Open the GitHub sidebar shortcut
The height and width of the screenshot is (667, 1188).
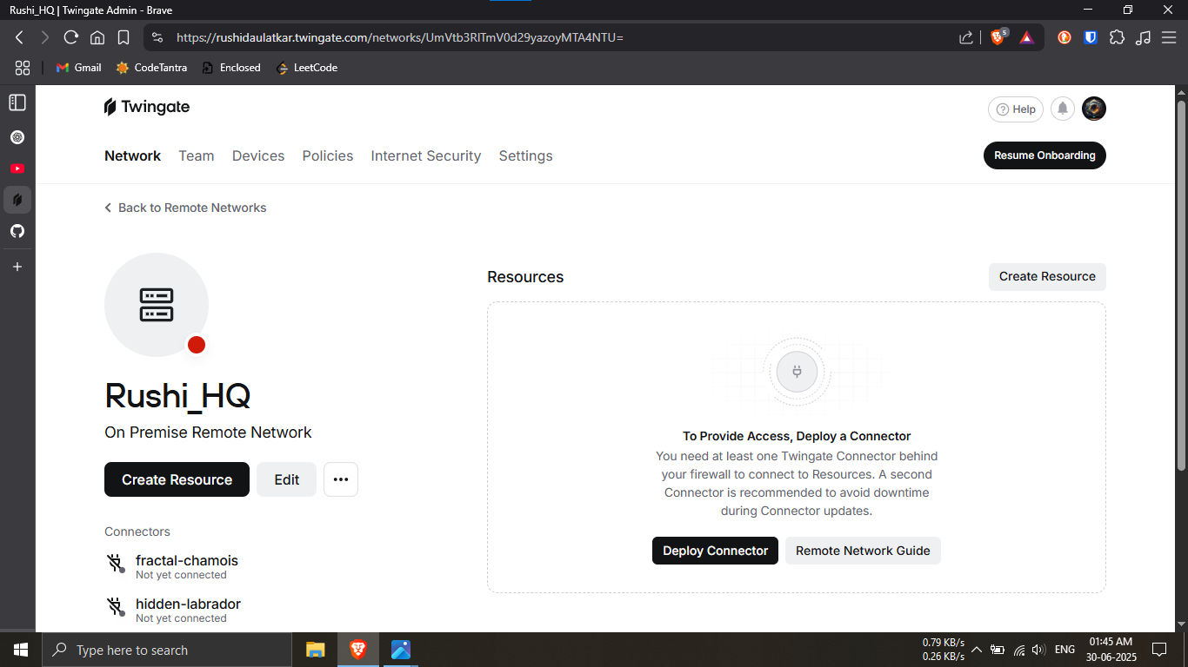coord(17,231)
